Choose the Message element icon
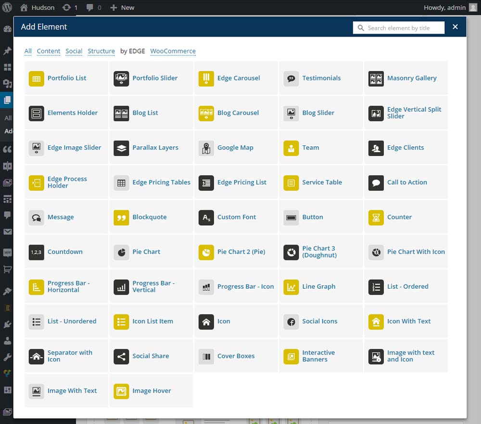 (36, 218)
